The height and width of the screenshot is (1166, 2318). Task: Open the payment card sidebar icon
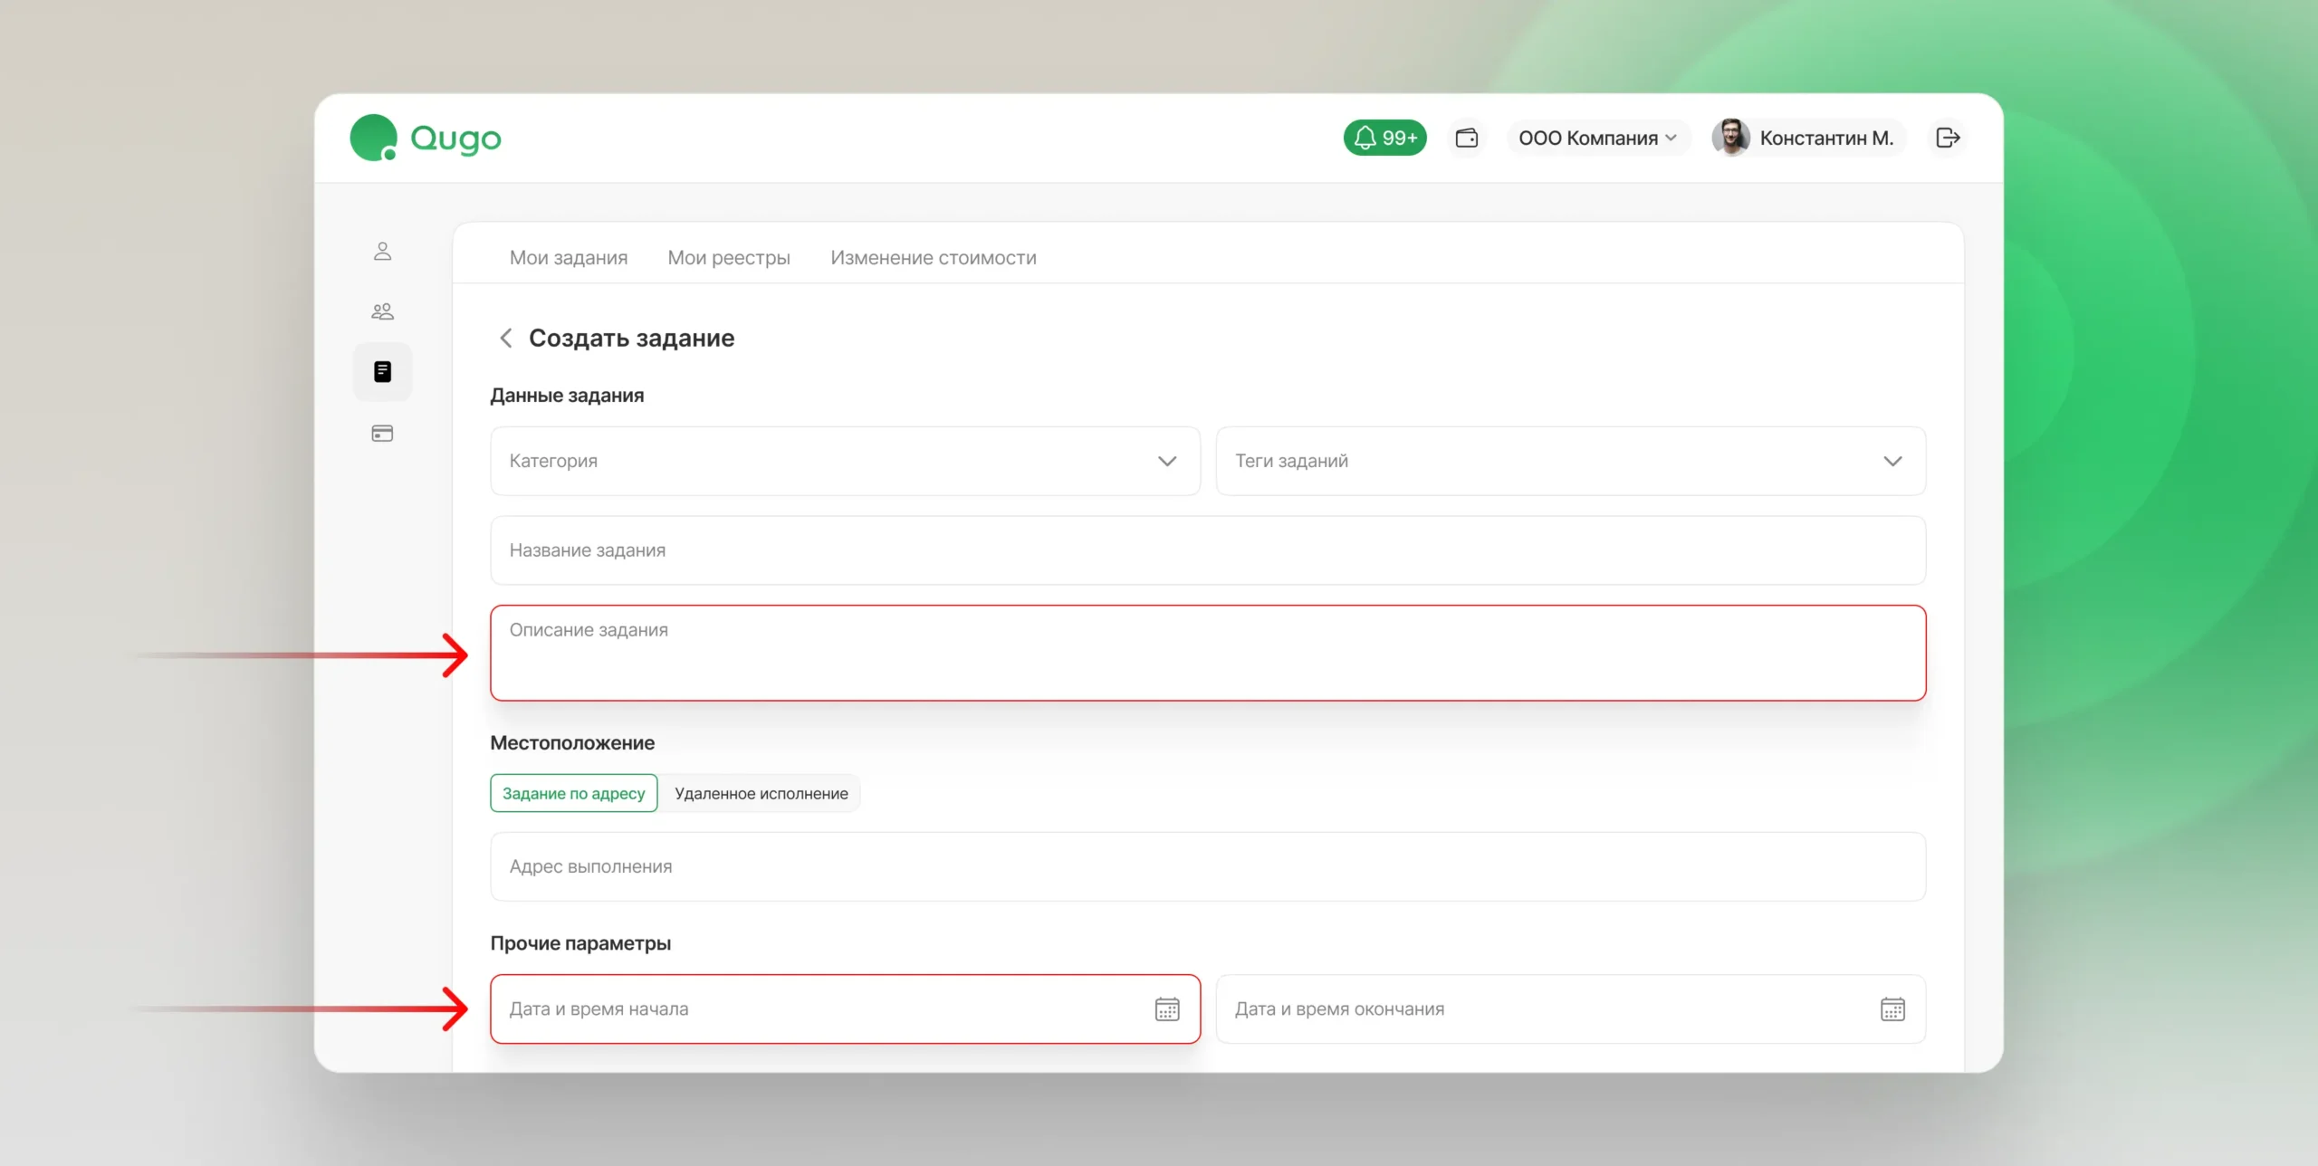[382, 434]
